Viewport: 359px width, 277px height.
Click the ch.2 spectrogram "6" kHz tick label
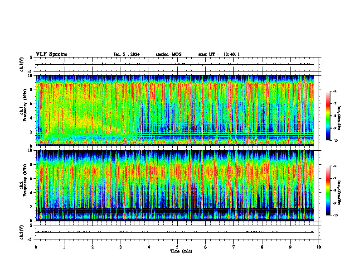coord(32,179)
